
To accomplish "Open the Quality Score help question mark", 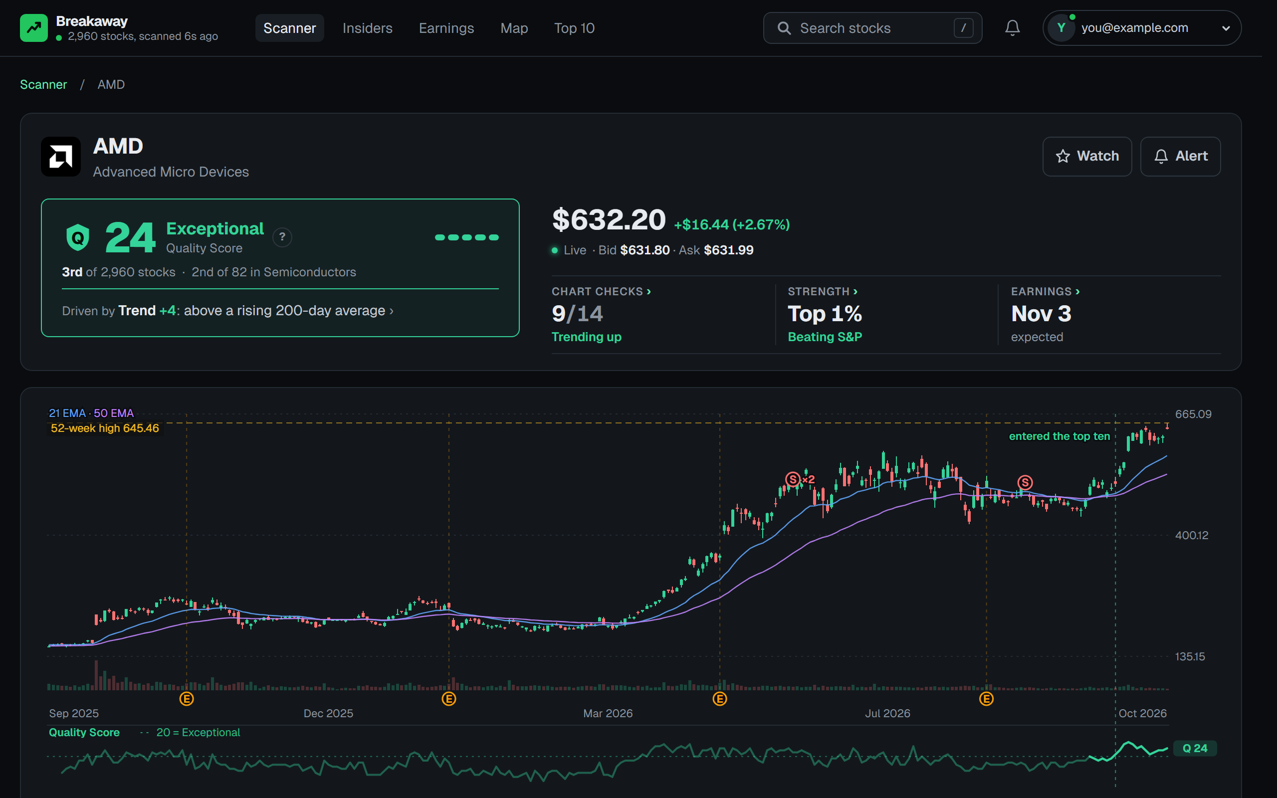I will point(282,237).
